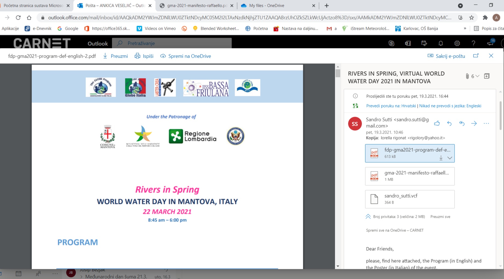Click Preuzmi sve to download all
Image resolution: width=504 pixels, height=279 pixels.
point(440,216)
